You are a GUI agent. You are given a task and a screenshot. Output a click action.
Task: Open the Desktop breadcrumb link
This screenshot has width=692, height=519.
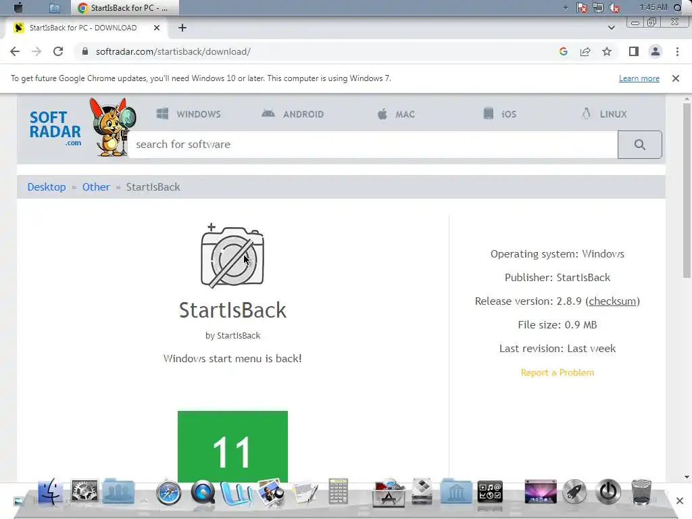[x=47, y=187]
